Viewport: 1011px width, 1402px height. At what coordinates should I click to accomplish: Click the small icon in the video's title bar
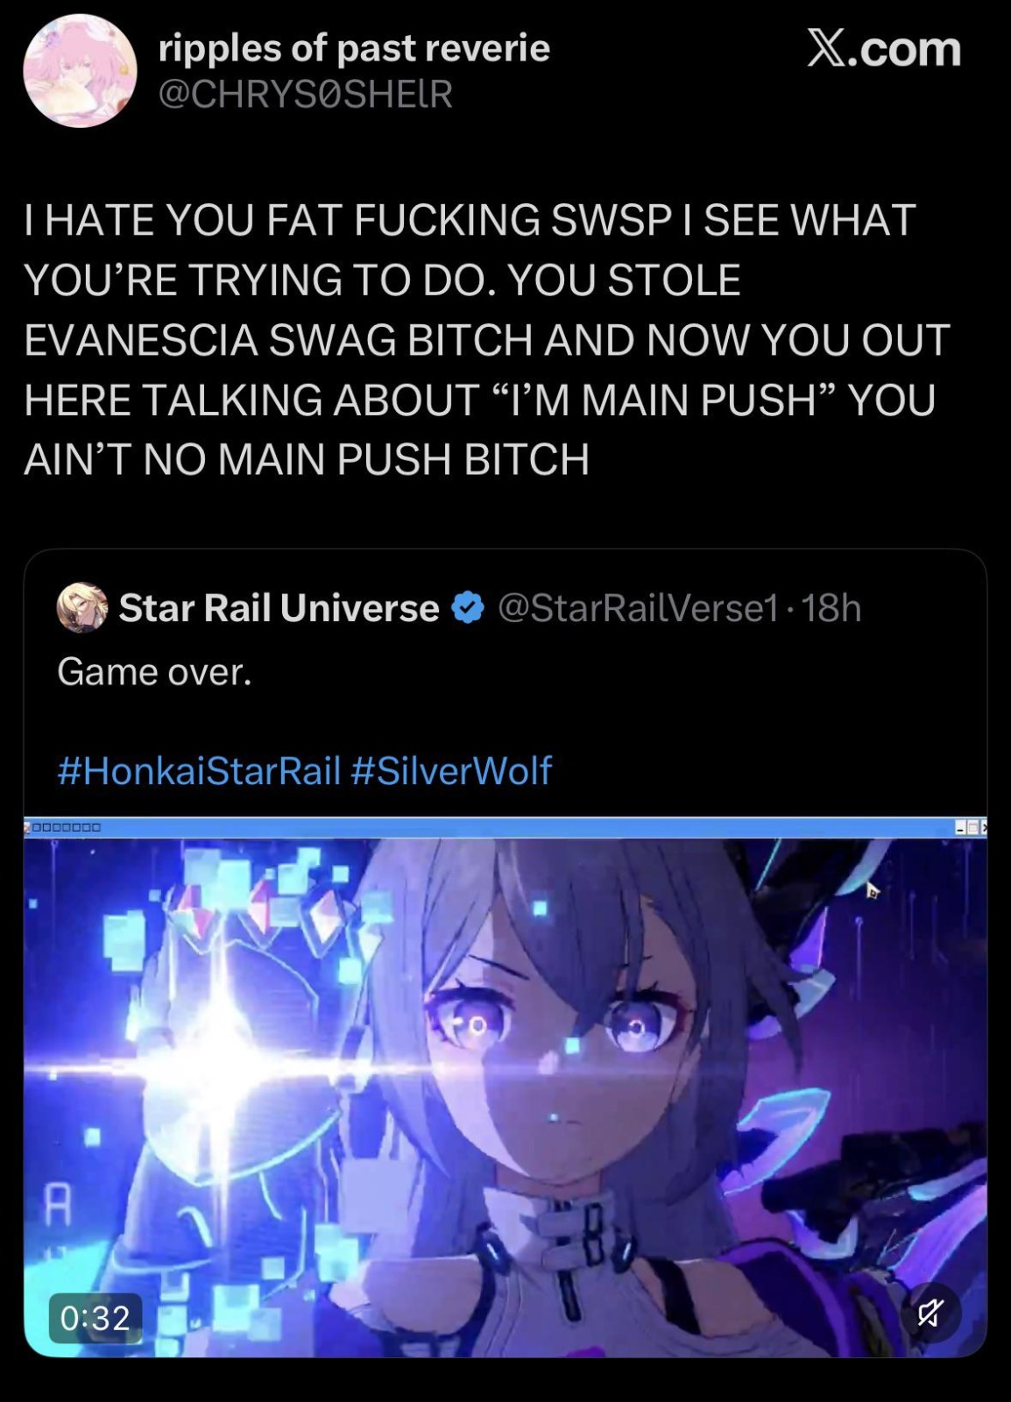(x=27, y=826)
